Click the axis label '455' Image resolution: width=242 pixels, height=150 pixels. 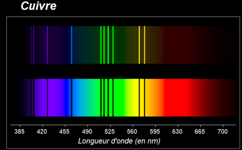click(x=65, y=132)
